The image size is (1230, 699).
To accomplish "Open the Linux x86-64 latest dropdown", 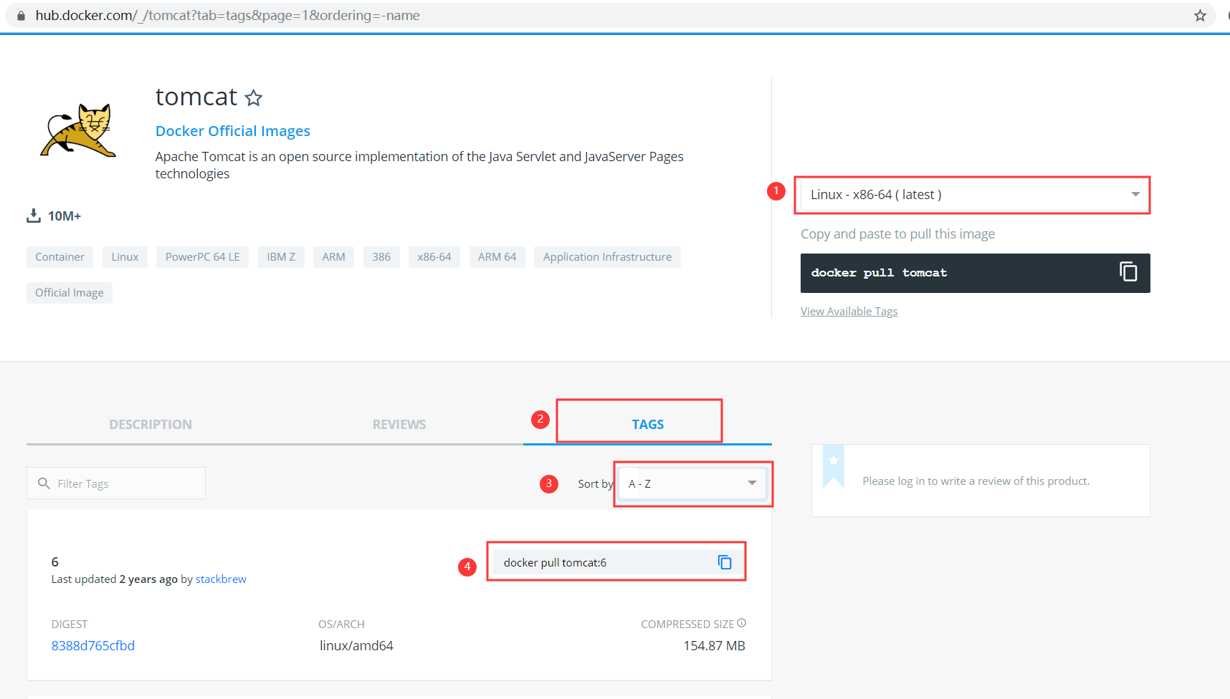I will (971, 195).
